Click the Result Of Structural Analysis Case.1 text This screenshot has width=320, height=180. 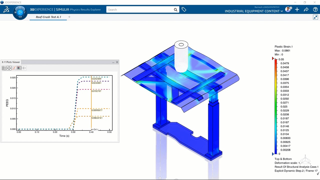[296, 167]
